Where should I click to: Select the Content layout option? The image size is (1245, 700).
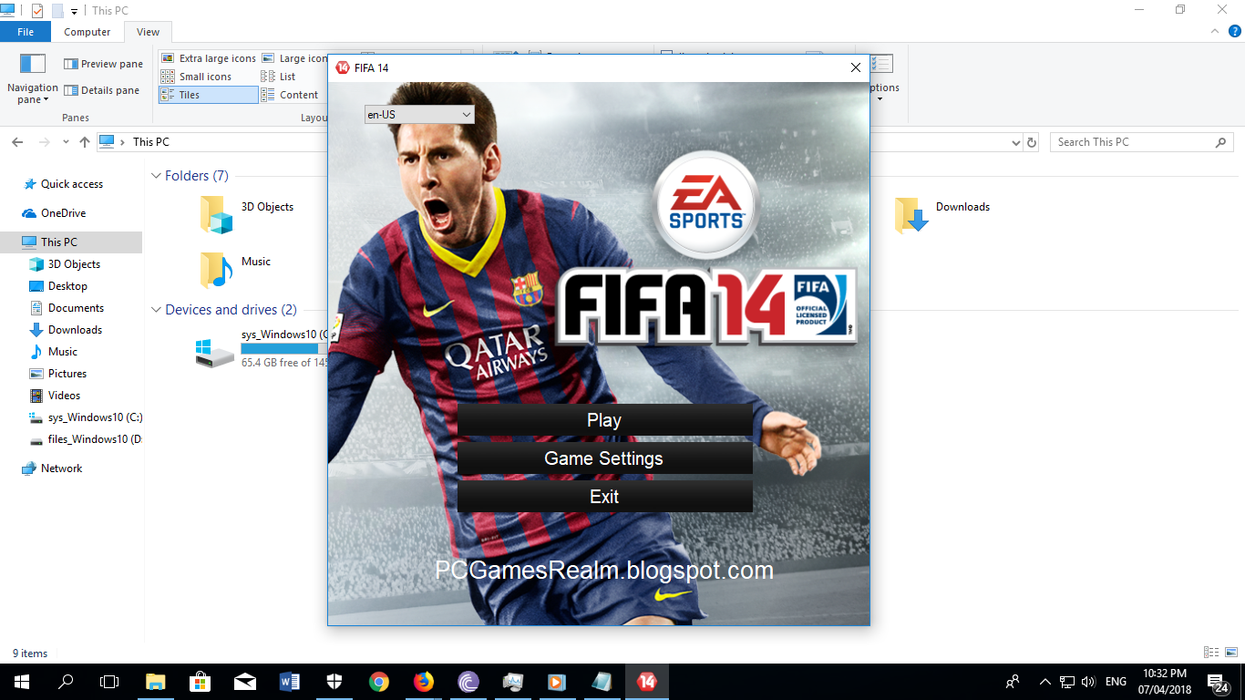pyautogui.click(x=290, y=95)
